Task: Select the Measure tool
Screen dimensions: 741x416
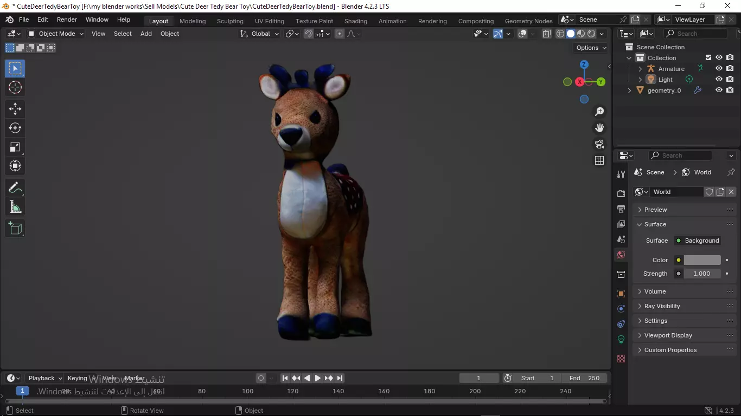Action: pyautogui.click(x=15, y=207)
